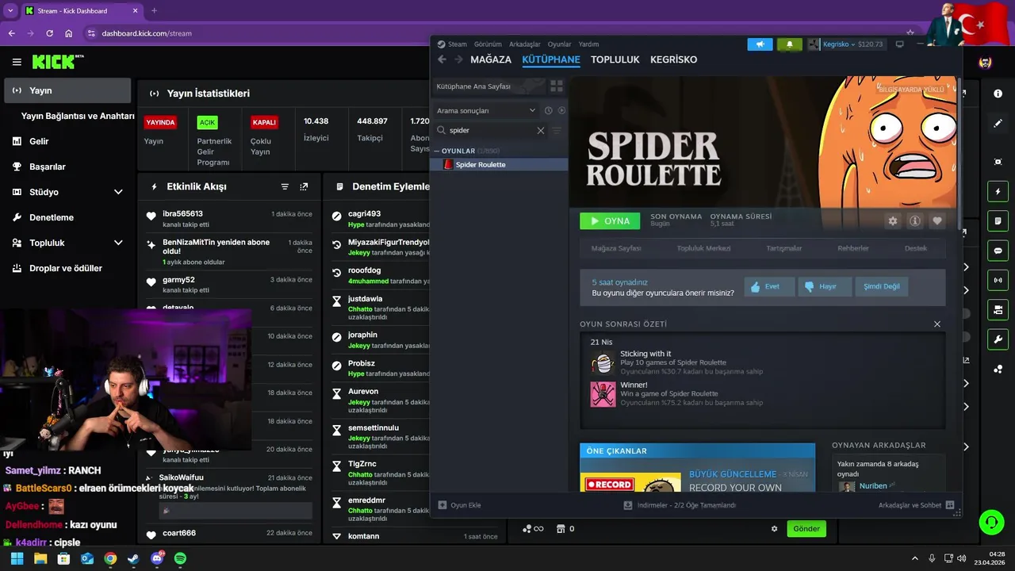Open game settings gear for Spider Roulette
This screenshot has width=1015, height=571.
coord(893,221)
